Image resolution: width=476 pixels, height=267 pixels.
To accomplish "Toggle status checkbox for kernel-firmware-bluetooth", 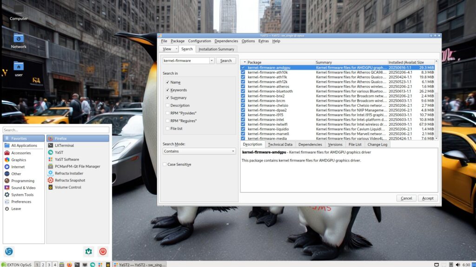I will coord(243,91).
